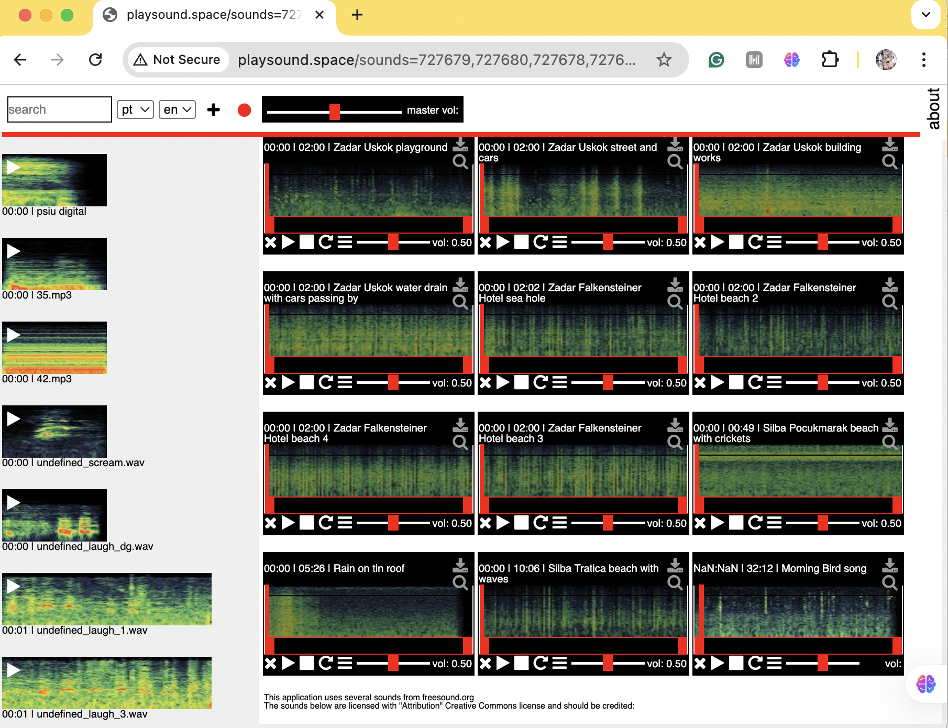Play the psiu digital thumbnail in sidebar
948x728 pixels.
(14, 168)
